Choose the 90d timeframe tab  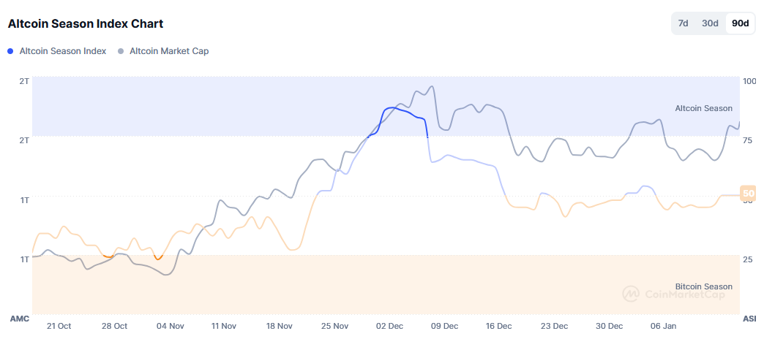pyautogui.click(x=740, y=23)
